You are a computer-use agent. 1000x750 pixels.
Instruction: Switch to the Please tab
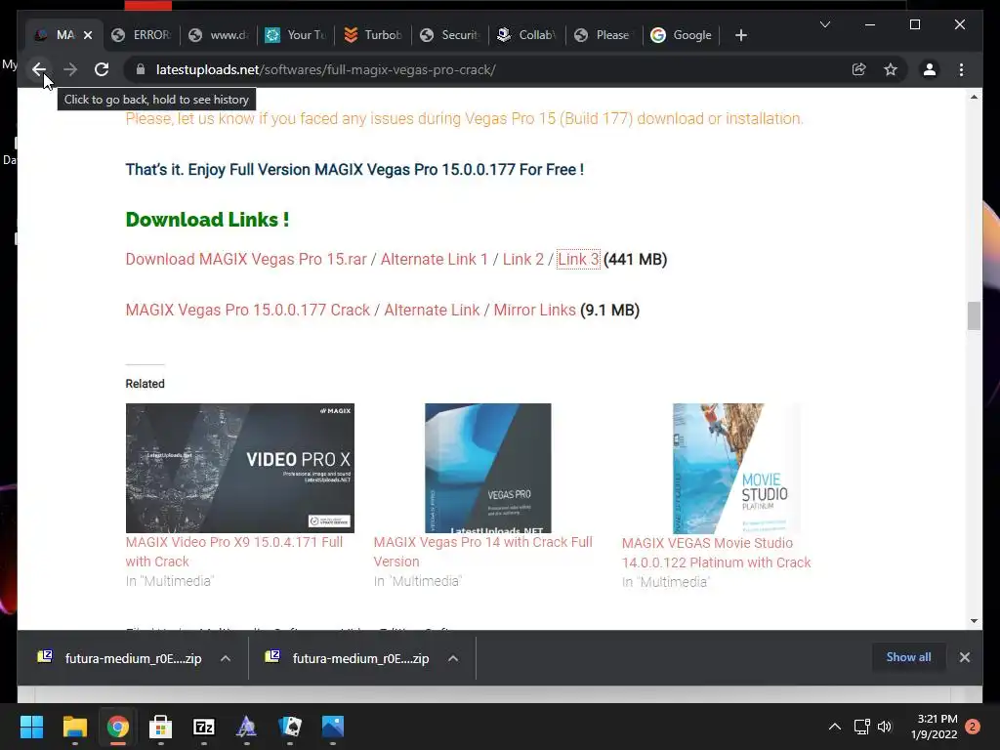pyautogui.click(x=604, y=35)
